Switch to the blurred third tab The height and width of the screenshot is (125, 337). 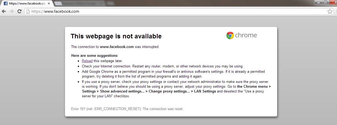click(x=110, y=3)
